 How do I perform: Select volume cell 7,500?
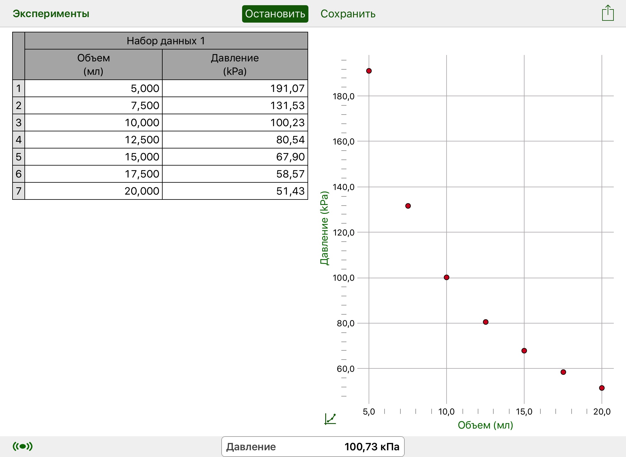point(94,106)
